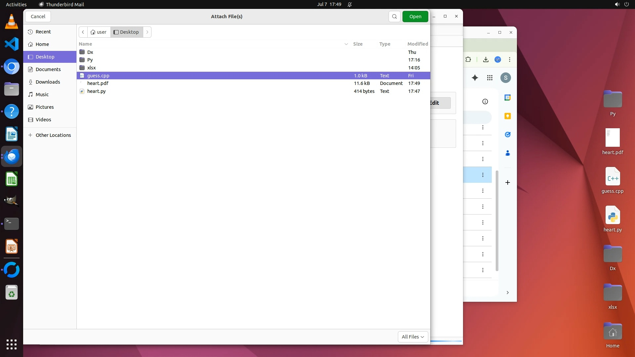Click the Gemini sparkle icon
Screen dimensions: 635x357
[x=475, y=78]
